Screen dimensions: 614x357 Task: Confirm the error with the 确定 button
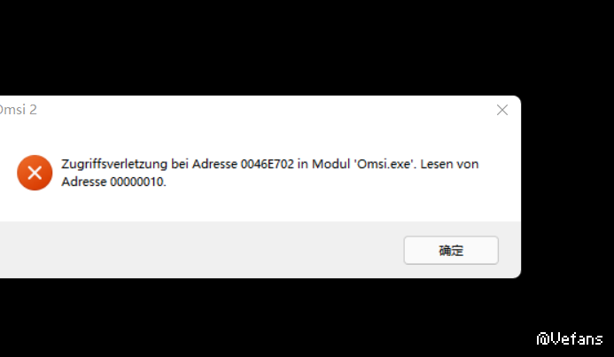click(x=451, y=250)
